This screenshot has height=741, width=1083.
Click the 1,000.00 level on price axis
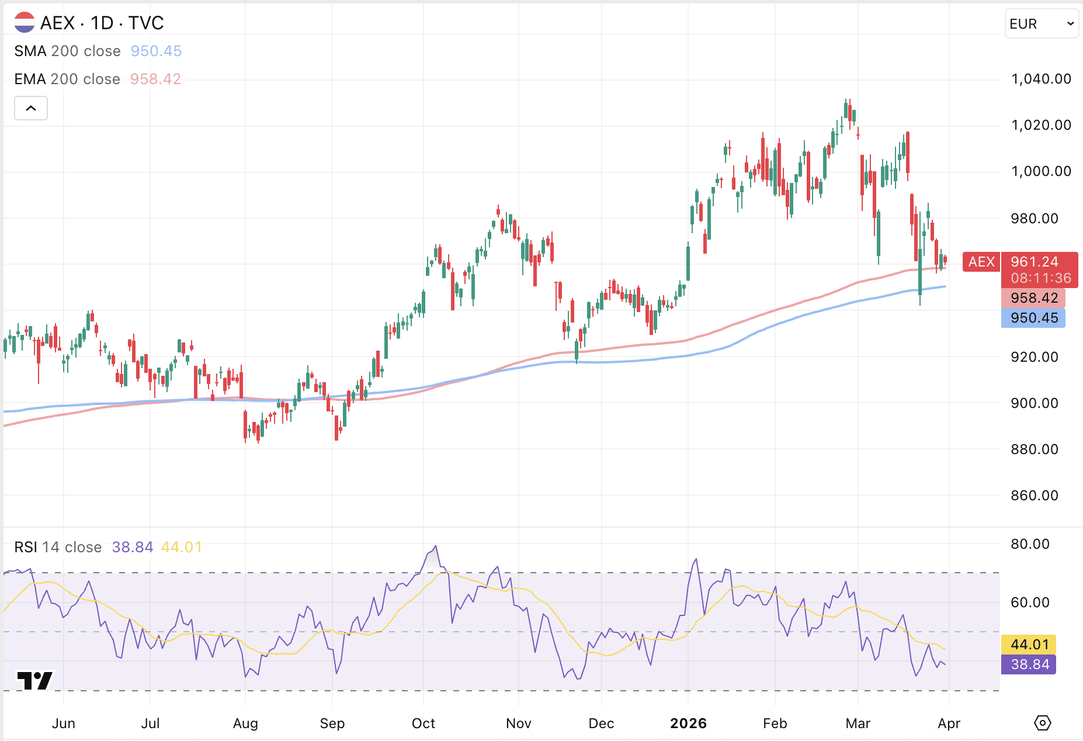tap(1041, 171)
